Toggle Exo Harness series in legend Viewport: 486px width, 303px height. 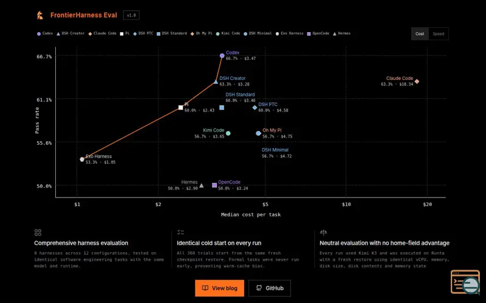pos(290,33)
